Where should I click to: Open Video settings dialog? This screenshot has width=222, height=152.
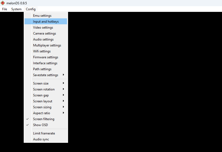[x=43, y=28]
